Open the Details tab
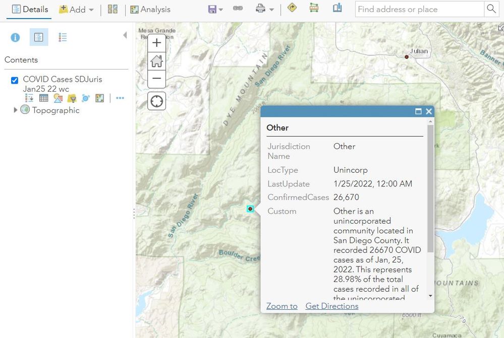 [30, 9]
